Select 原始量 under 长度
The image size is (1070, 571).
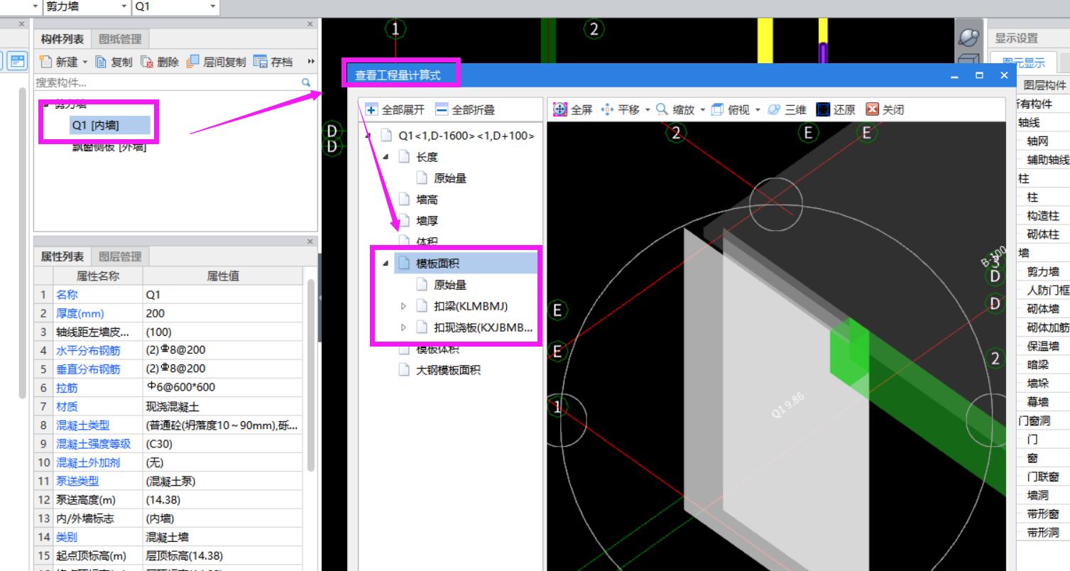[x=450, y=179]
